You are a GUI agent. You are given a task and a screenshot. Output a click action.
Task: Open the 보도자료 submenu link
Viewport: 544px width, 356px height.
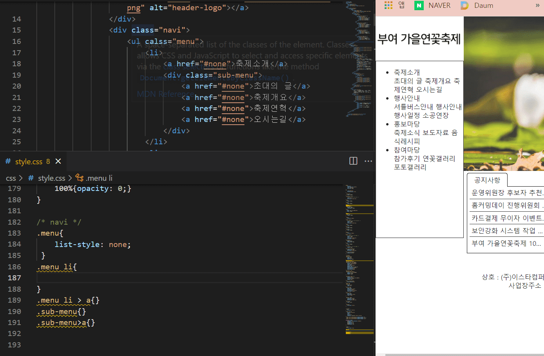pyautogui.click(x=436, y=133)
